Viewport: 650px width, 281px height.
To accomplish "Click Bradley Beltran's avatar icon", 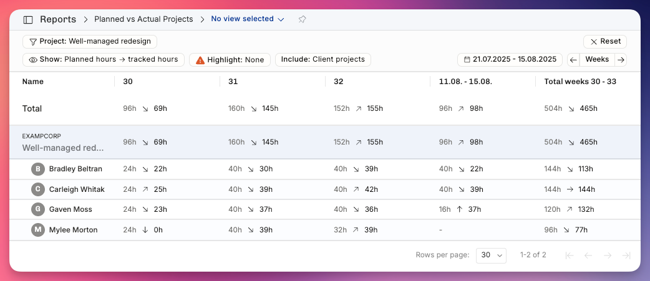I will (37, 169).
